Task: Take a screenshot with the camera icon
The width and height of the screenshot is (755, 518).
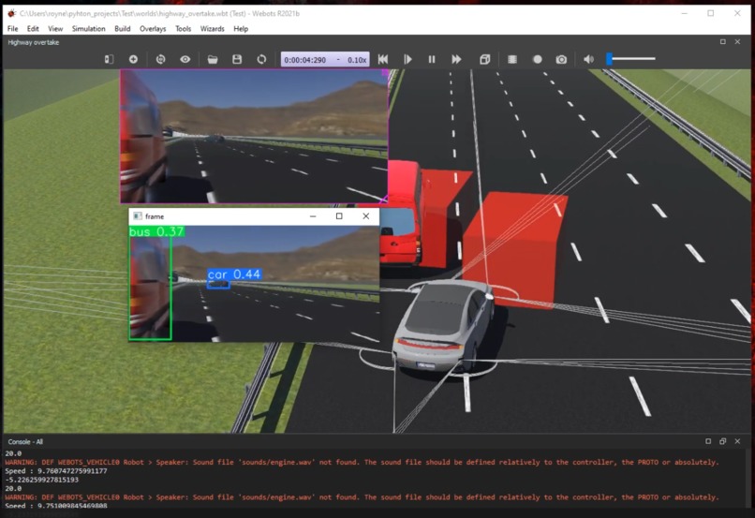Action: (561, 59)
